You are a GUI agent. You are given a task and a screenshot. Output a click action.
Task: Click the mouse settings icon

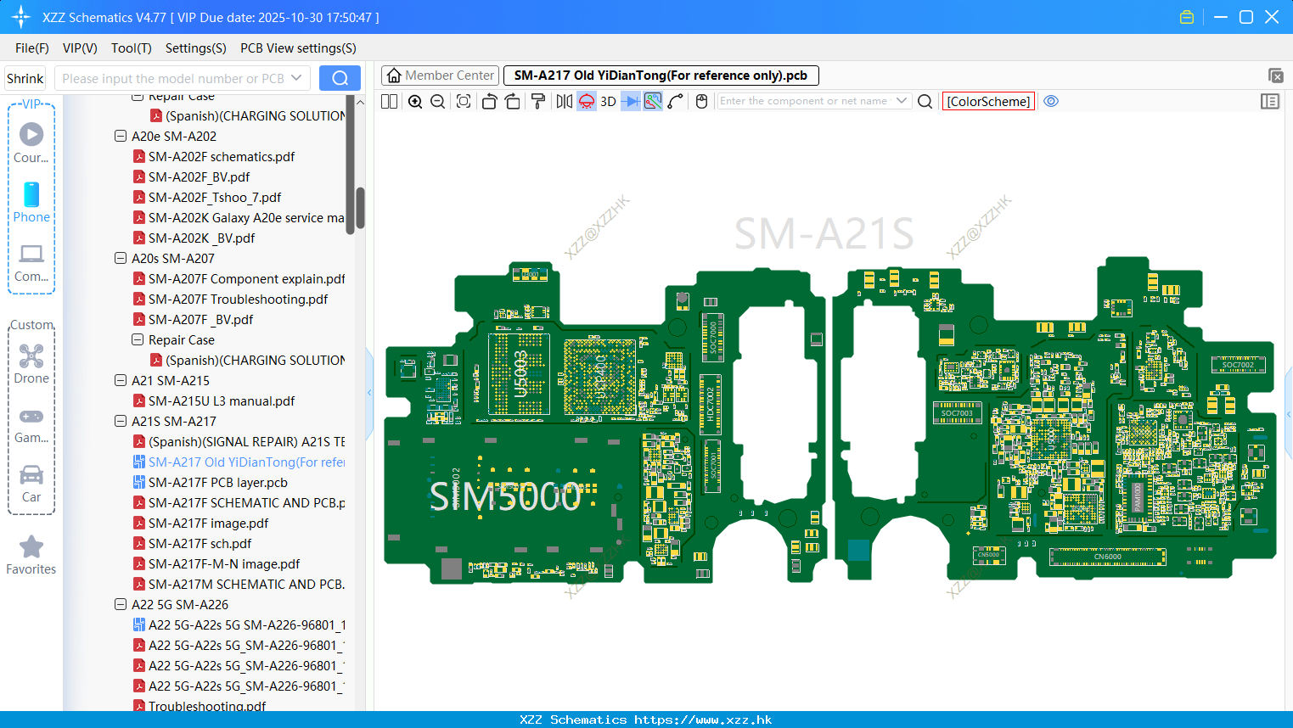(x=701, y=101)
